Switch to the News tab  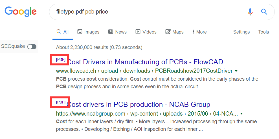(117, 32)
